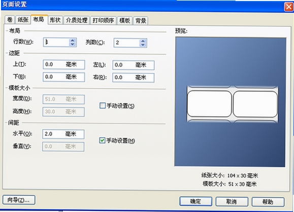Click the 确定 button
The width and height of the screenshot is (294, 212).
point(196,202)
